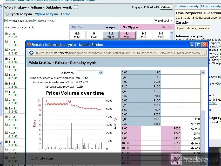
Task: Uncheck the Wygra & Nie wygra checkbox
Action: [x=6, y=21]
